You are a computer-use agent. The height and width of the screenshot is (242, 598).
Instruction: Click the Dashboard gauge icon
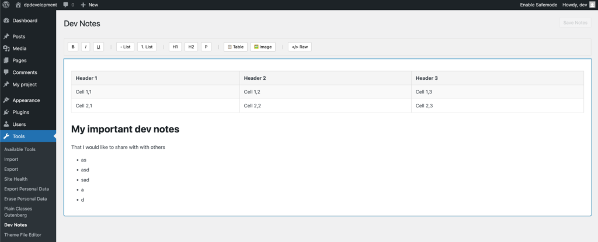click(6, 20)
